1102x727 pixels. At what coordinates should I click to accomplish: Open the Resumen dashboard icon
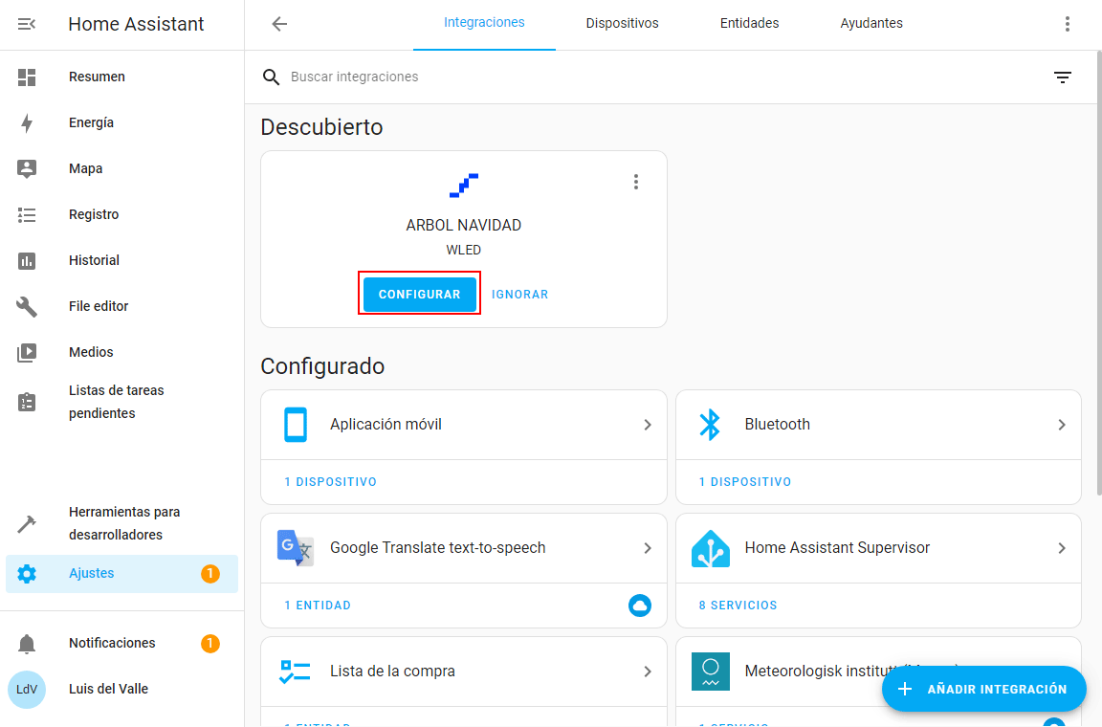[27, 77]
